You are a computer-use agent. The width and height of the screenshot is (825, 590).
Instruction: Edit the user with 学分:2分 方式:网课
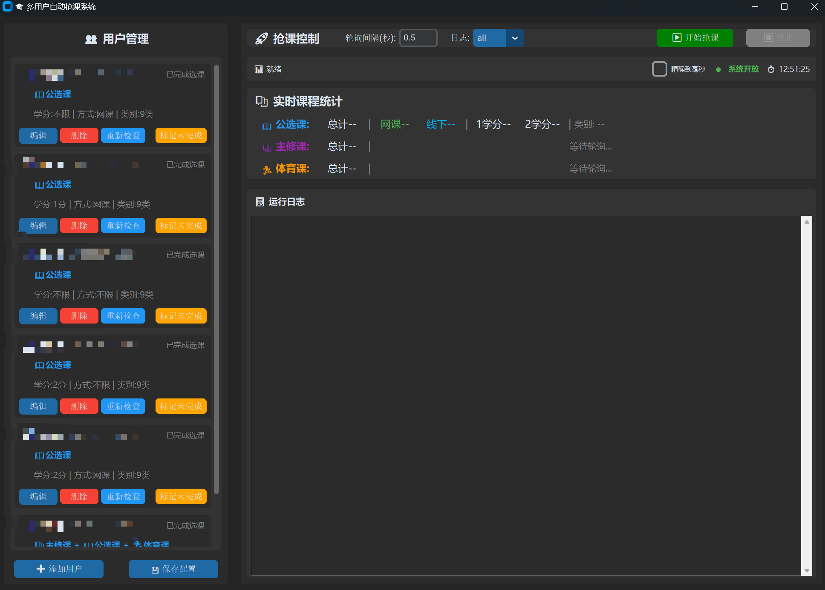coord(38,497)
